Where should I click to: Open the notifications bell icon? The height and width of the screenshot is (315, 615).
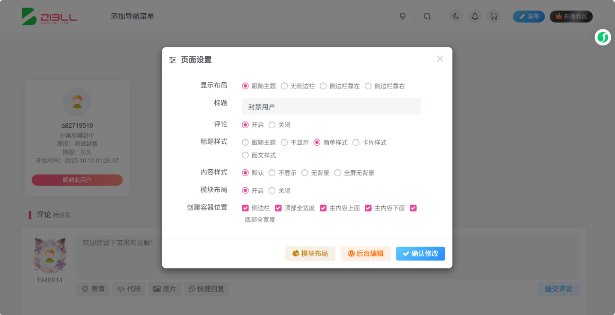tap(475, 17)
